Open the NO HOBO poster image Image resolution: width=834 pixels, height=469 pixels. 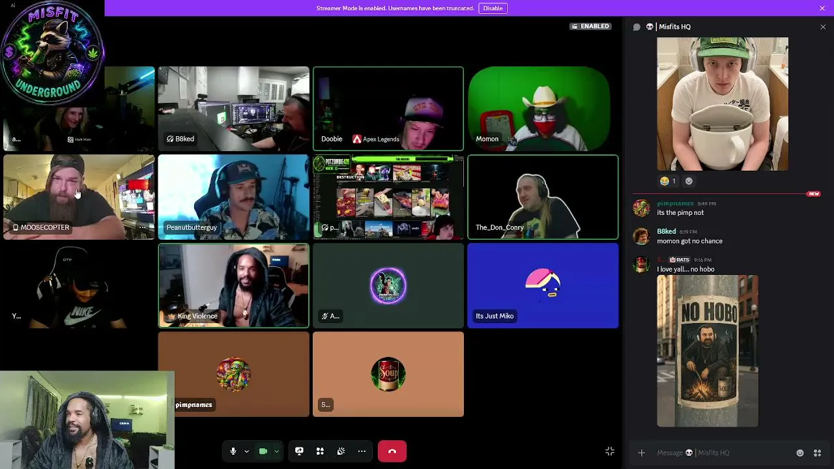(708, 351)
